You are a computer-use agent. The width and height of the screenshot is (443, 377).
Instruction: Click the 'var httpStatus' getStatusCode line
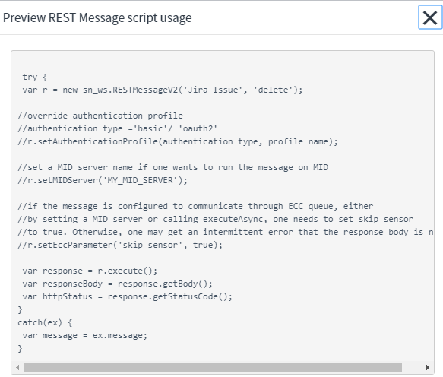(128, 296)
